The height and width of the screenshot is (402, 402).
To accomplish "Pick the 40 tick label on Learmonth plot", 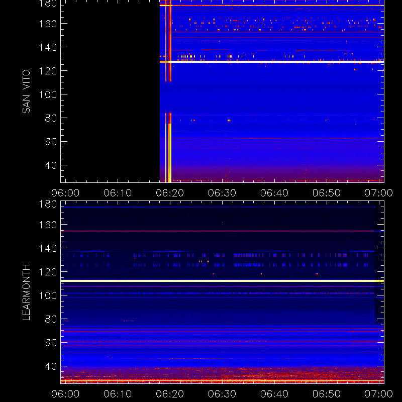I will coord(51,366).
